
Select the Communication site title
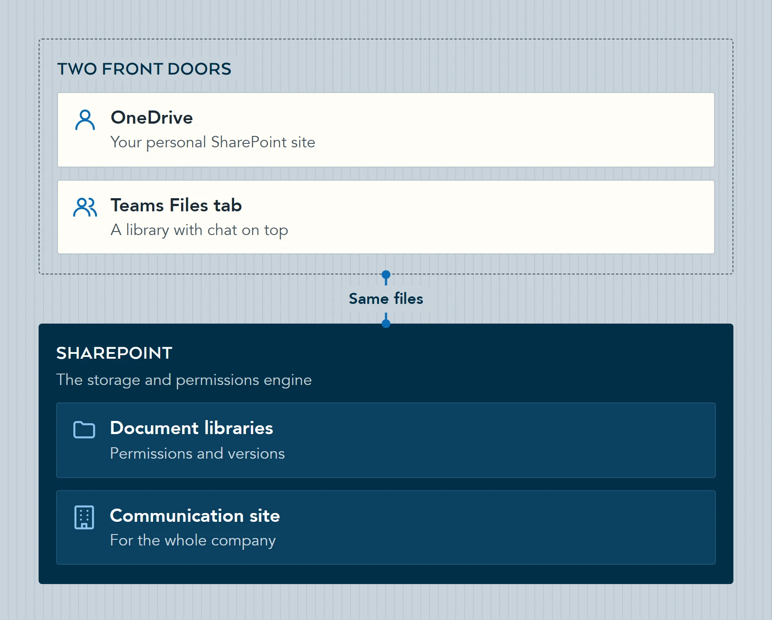point(195,516)
